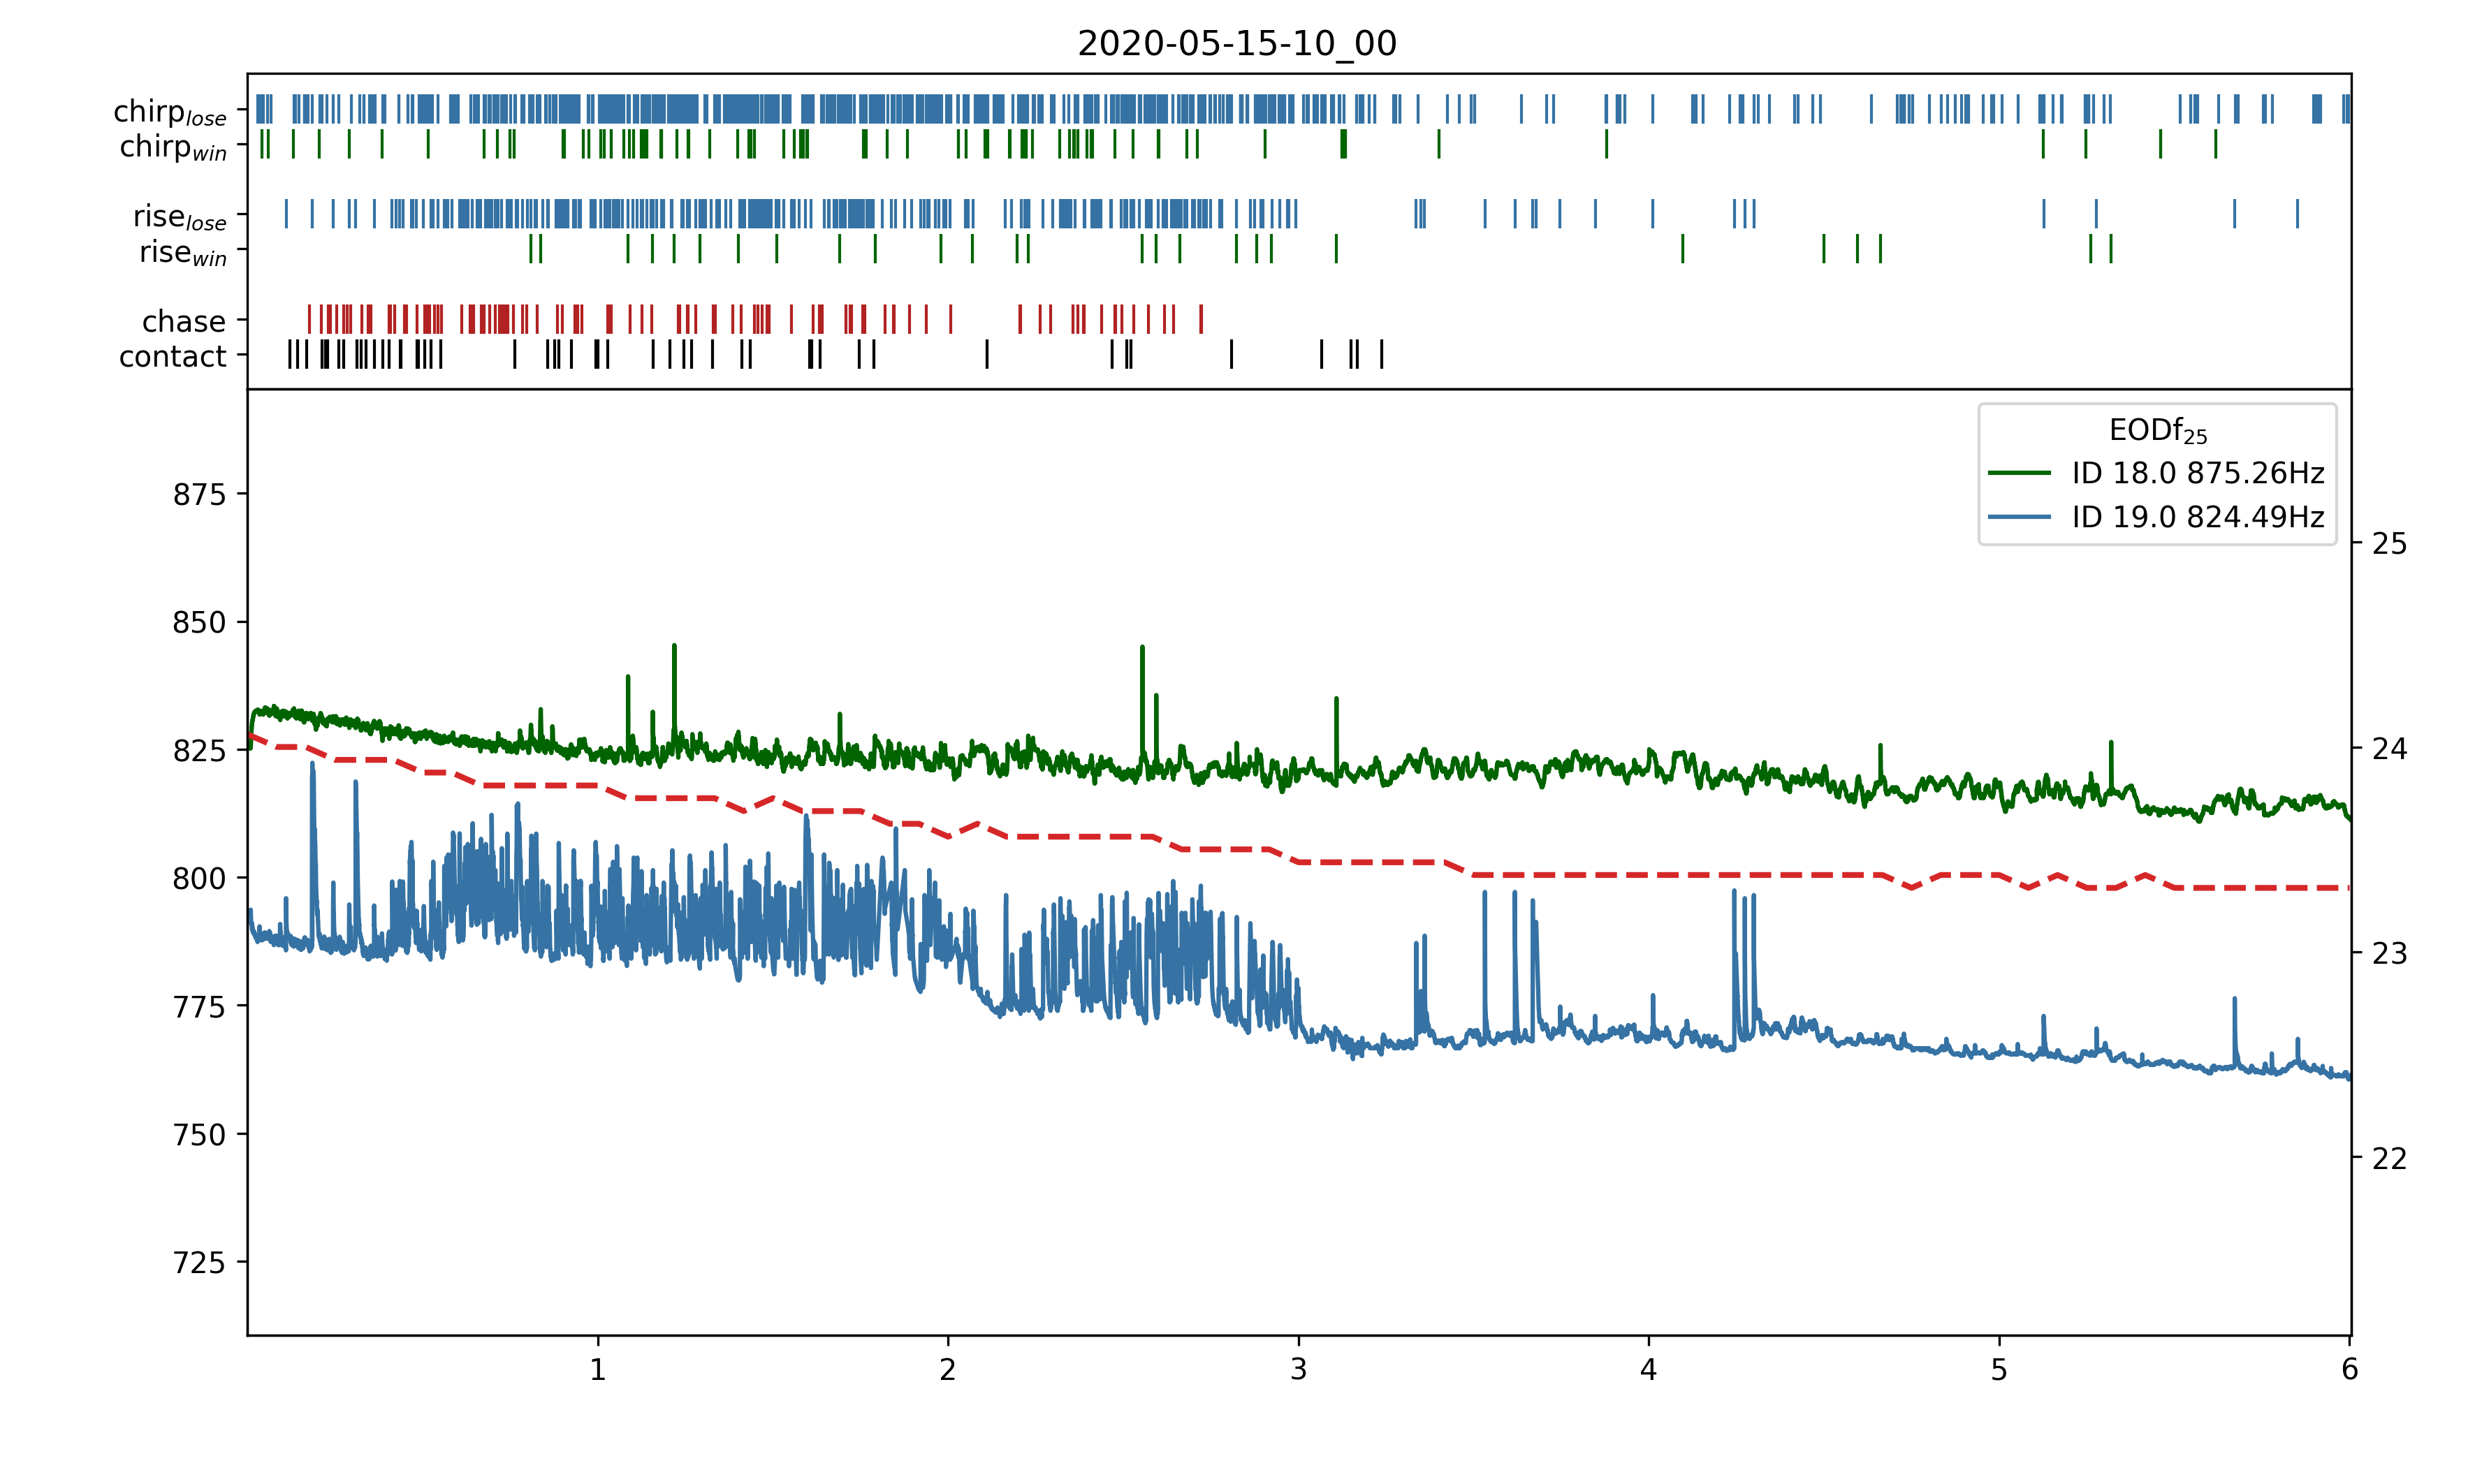
Task: Click the chirp win row label
Action: point(172,147)
